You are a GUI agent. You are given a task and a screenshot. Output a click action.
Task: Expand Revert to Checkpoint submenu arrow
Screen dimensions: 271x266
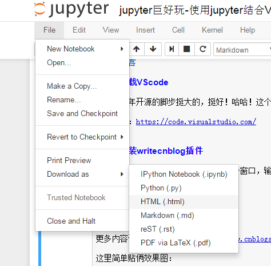[x=122, y=137]
